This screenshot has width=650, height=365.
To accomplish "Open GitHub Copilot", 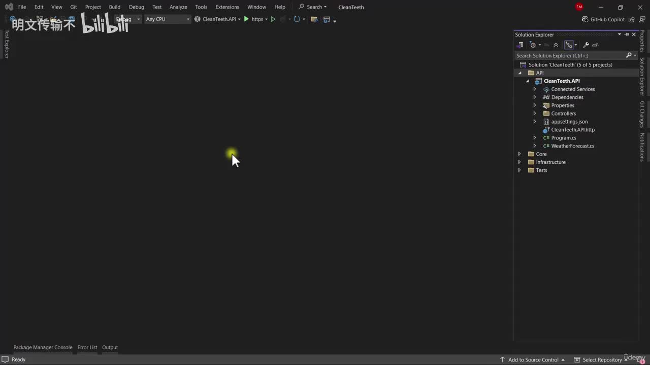I will 603,19.
